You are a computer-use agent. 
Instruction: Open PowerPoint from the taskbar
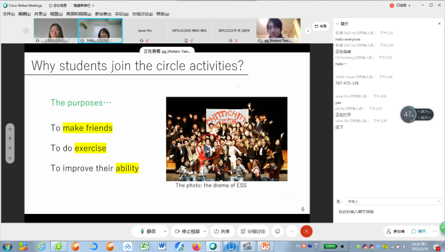(x=265, y=246)
